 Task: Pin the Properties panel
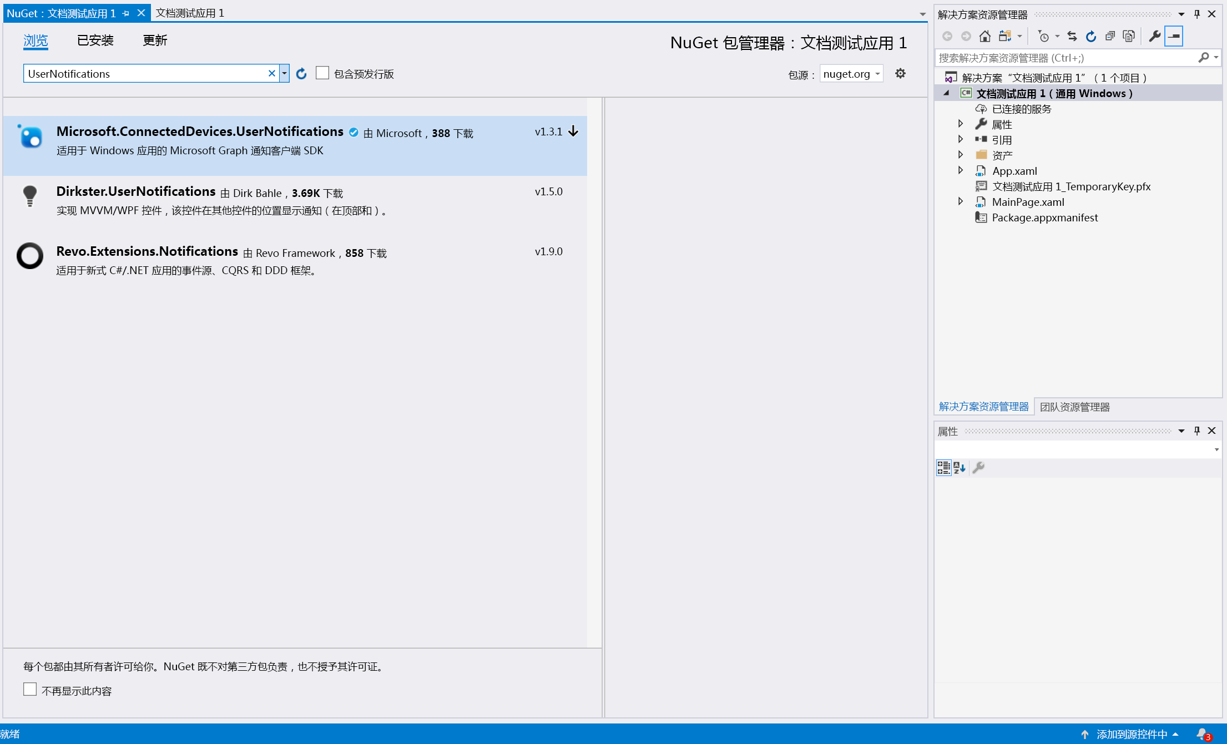click(x=1197, y=431)
